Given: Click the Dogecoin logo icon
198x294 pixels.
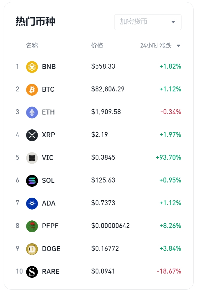Looking at the screenshot, I should pos(32,249).
